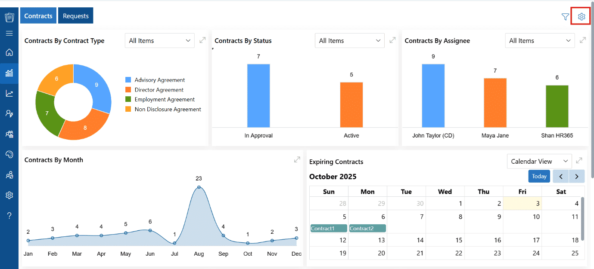Select the Contracts tab
Screen dimensions: 594x269
(38, 16)
